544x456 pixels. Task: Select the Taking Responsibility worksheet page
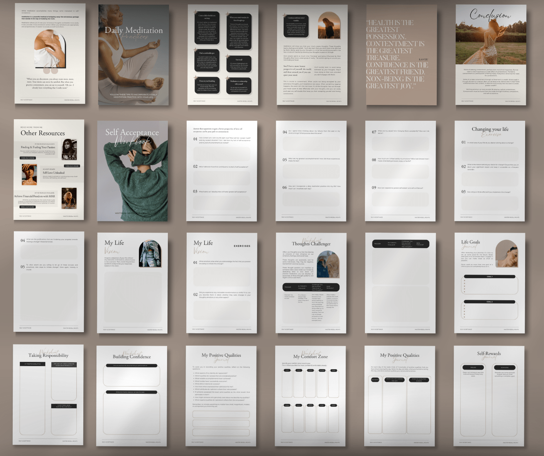48,395
